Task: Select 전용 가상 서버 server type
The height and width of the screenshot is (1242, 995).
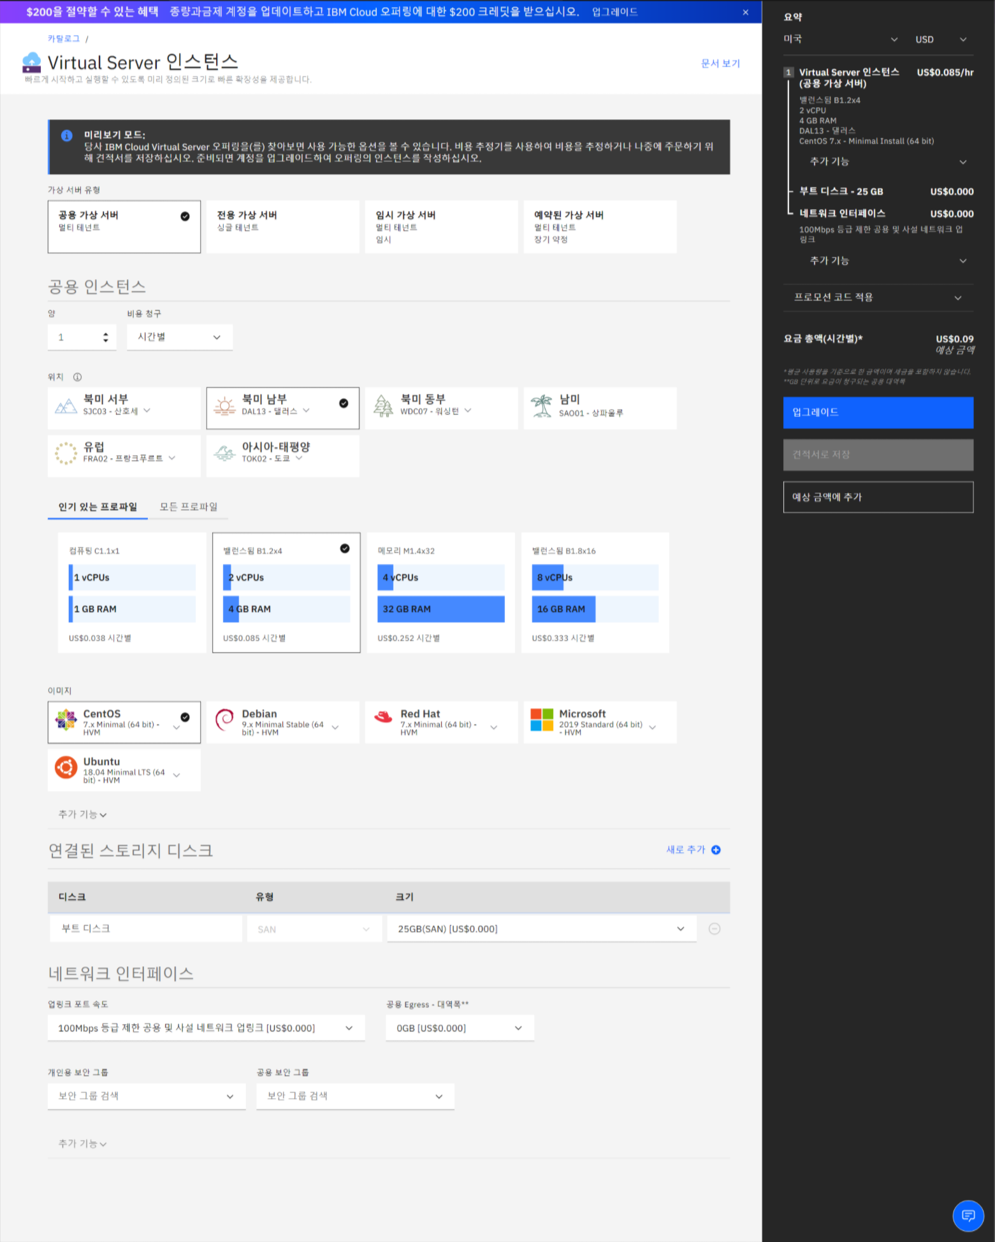Action: tap(283, 227)
